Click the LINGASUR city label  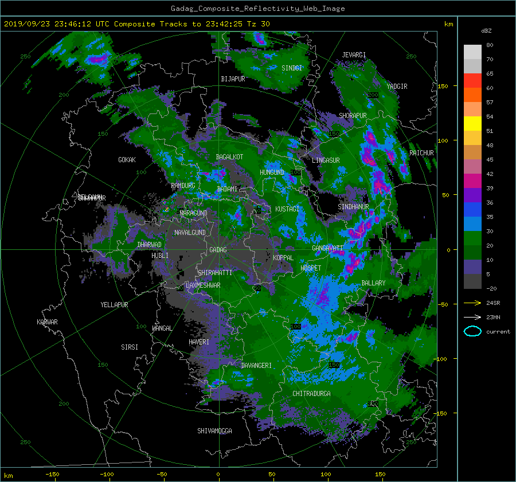[326, 160]
